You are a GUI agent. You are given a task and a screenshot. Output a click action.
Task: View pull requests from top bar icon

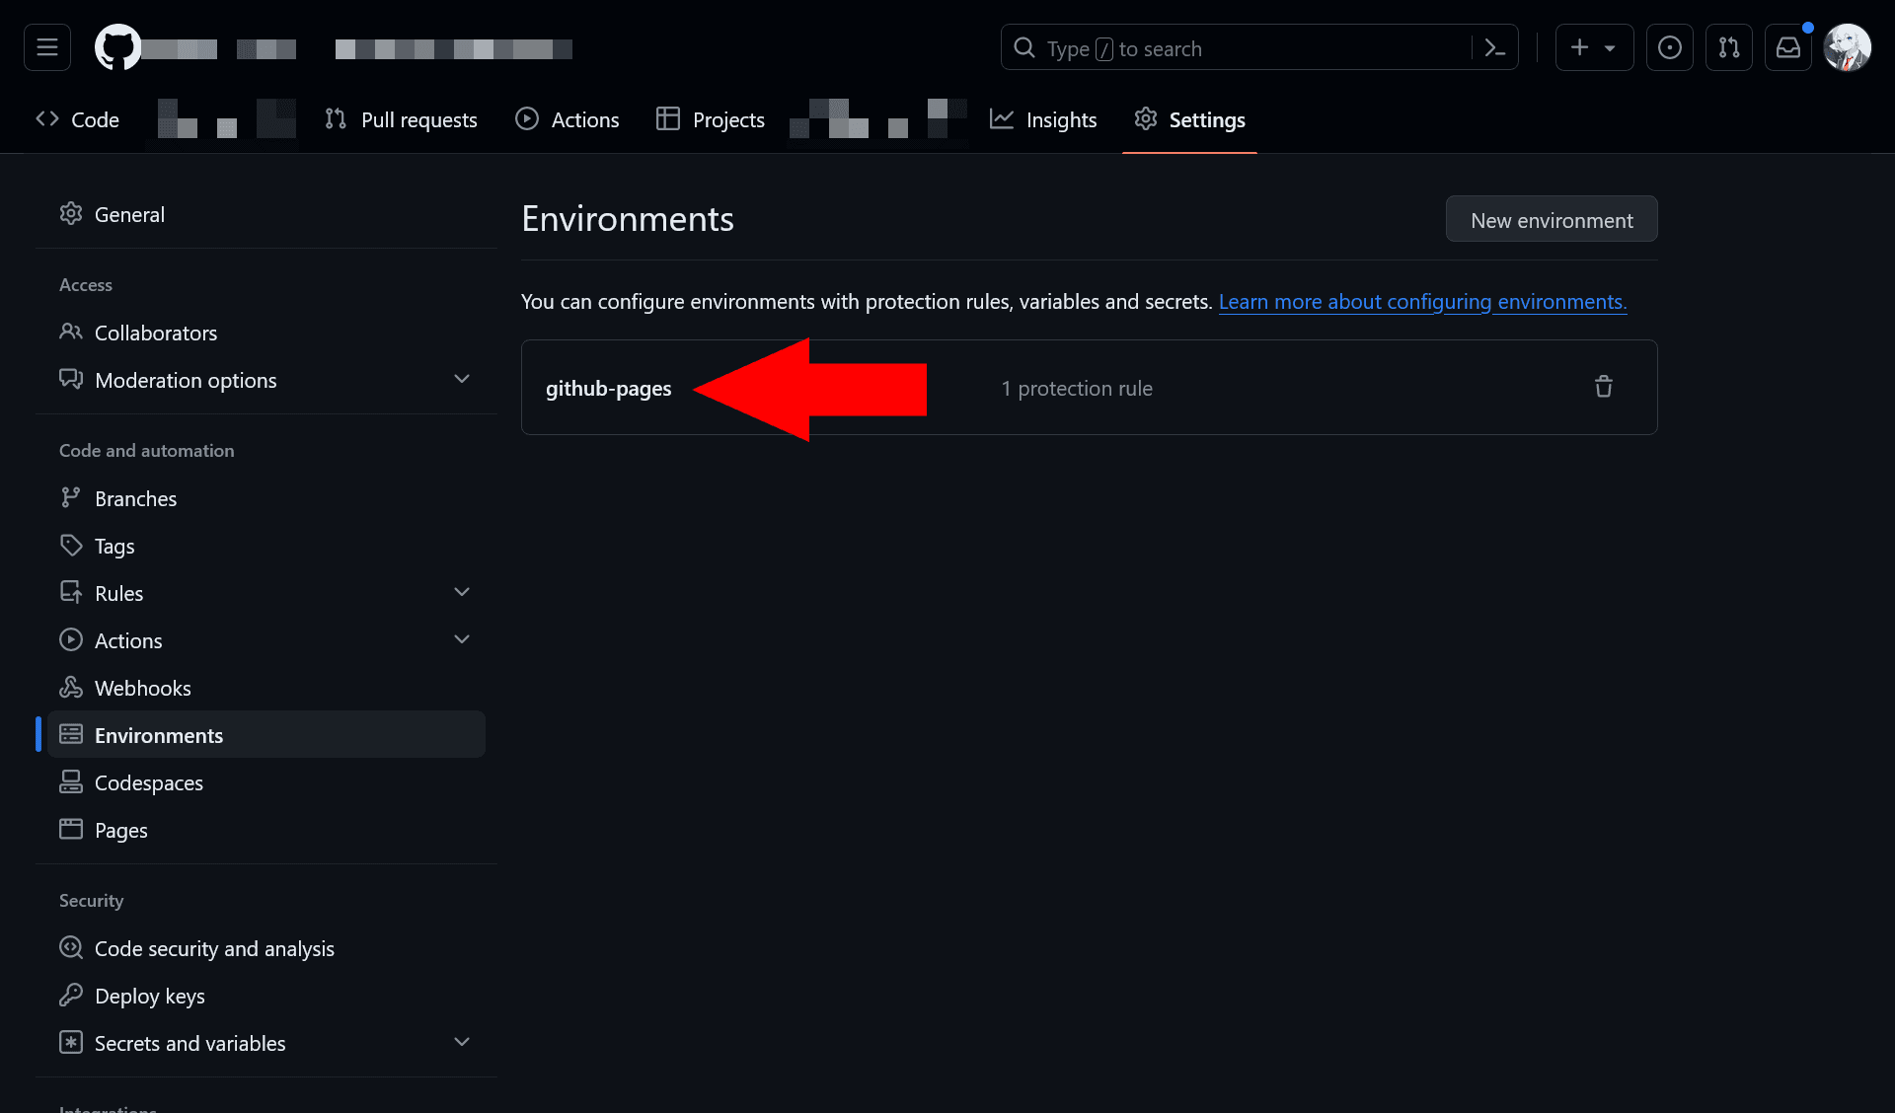[1729, 47]
